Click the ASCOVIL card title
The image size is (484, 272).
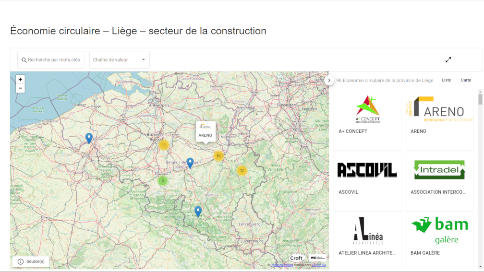point(348,192)
